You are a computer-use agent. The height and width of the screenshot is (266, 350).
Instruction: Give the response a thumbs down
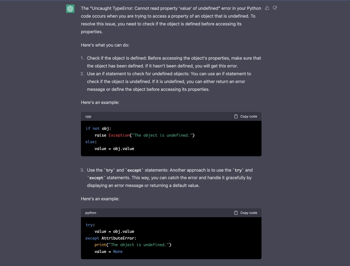pos(274,8)
